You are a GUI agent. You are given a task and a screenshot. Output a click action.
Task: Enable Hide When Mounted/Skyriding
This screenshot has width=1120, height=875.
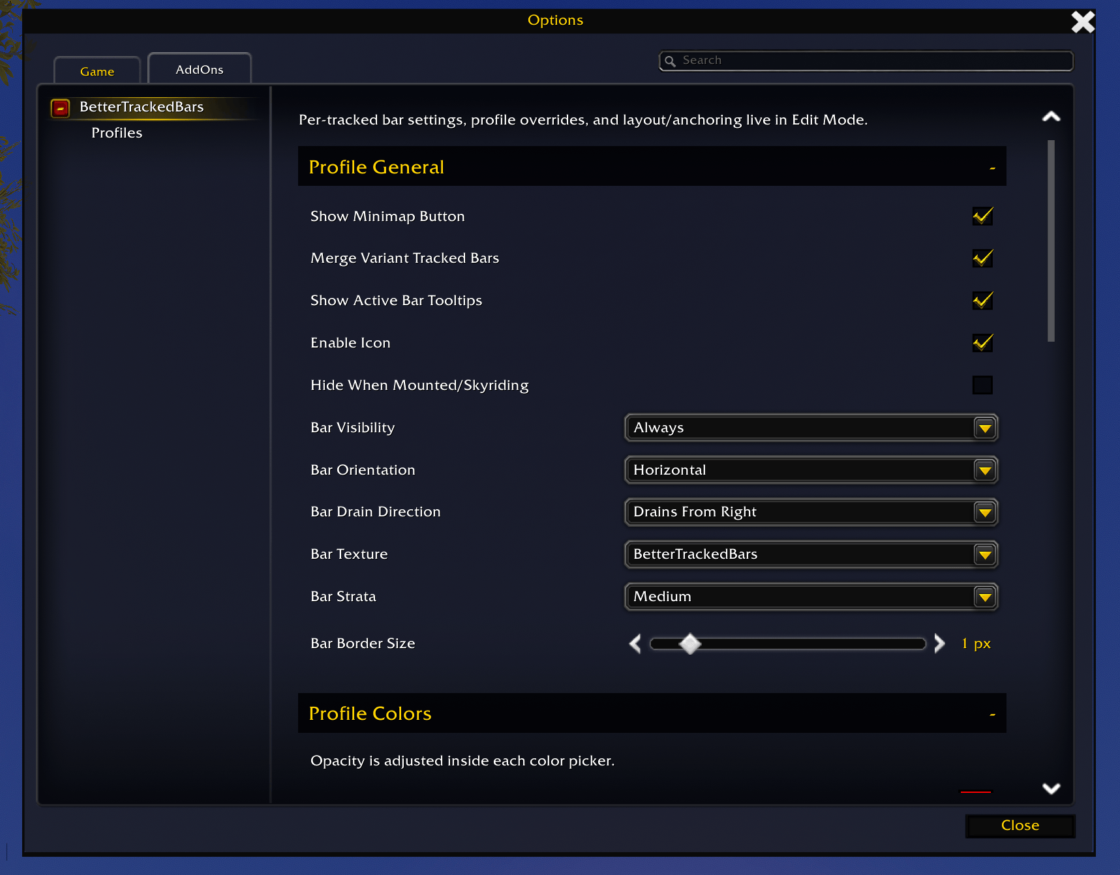pos(982,385)
